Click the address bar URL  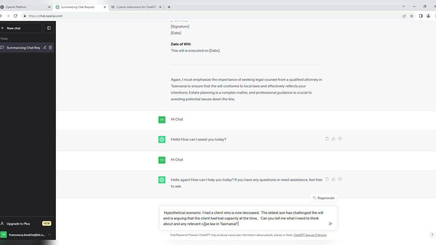(x=45, y=16)
